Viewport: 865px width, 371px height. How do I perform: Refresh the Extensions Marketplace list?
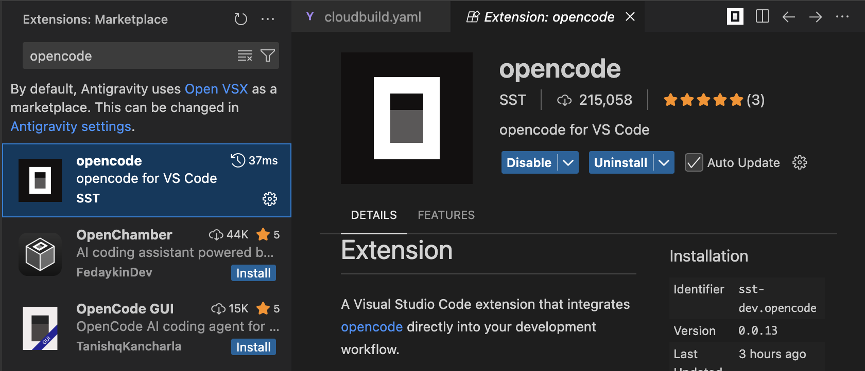240,20
